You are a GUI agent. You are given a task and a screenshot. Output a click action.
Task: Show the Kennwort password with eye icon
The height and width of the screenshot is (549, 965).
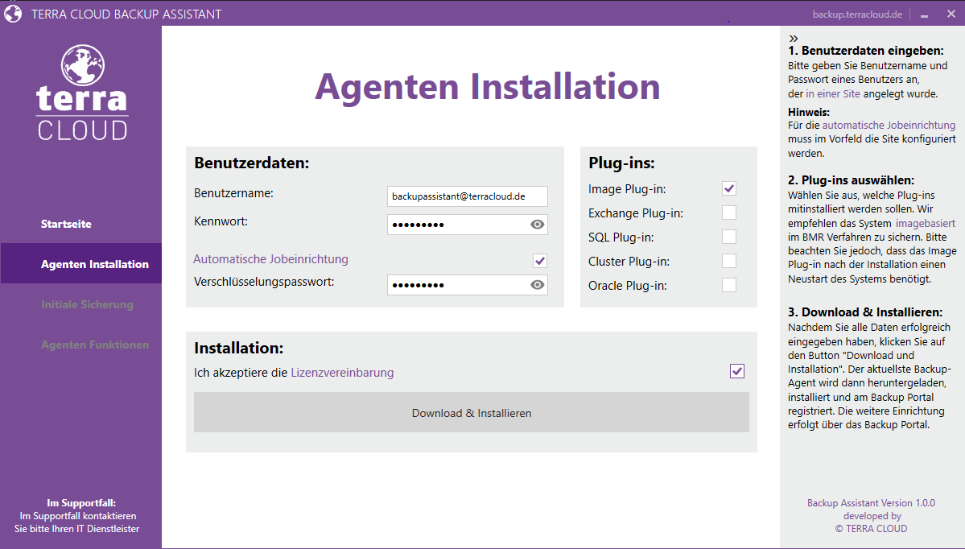538,225
